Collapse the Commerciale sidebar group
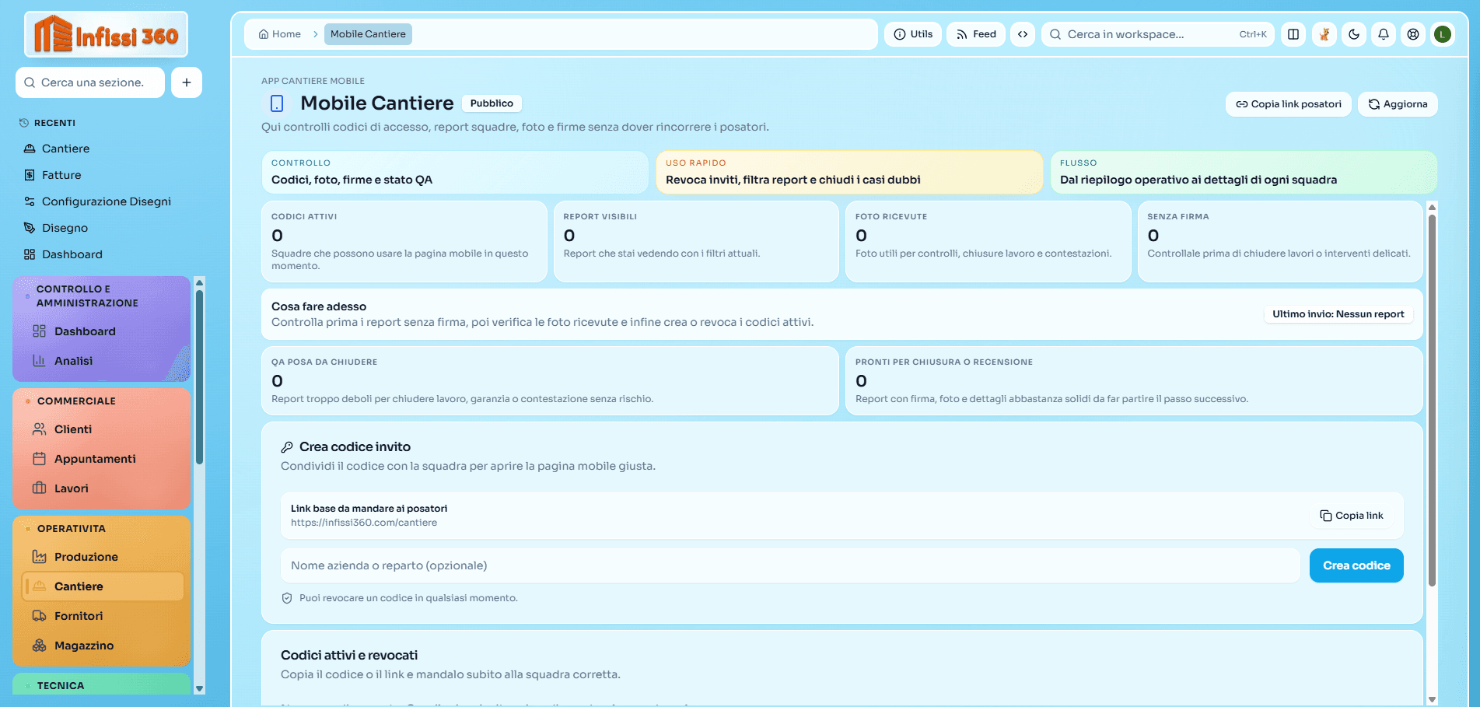This screenshot has width=1480, height=707. click(76, 401)
